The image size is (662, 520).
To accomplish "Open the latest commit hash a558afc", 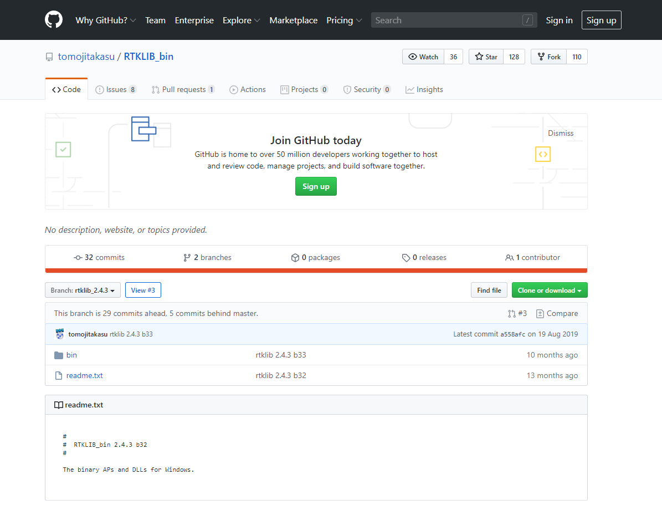I will [512, 334].
